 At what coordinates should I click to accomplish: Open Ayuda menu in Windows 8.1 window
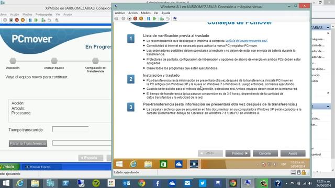coord(165,13)
